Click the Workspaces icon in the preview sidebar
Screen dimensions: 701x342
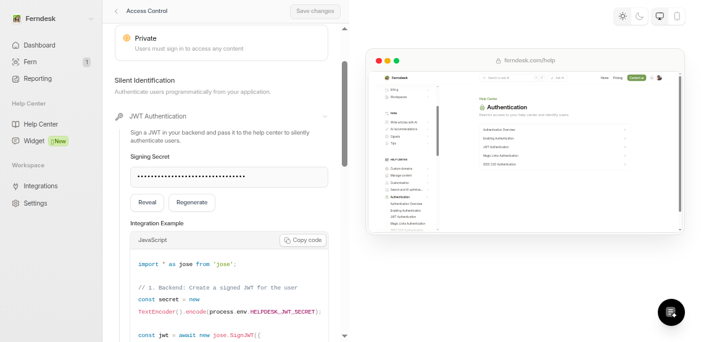pyautogui.click(x=387, y=97)
